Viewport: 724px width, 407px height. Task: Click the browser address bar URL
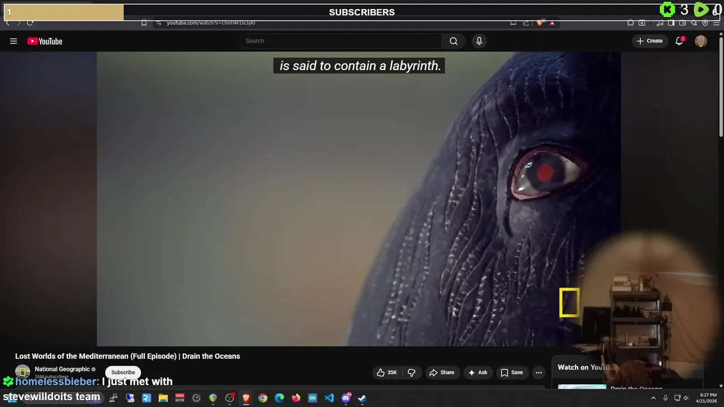(211, 23)
